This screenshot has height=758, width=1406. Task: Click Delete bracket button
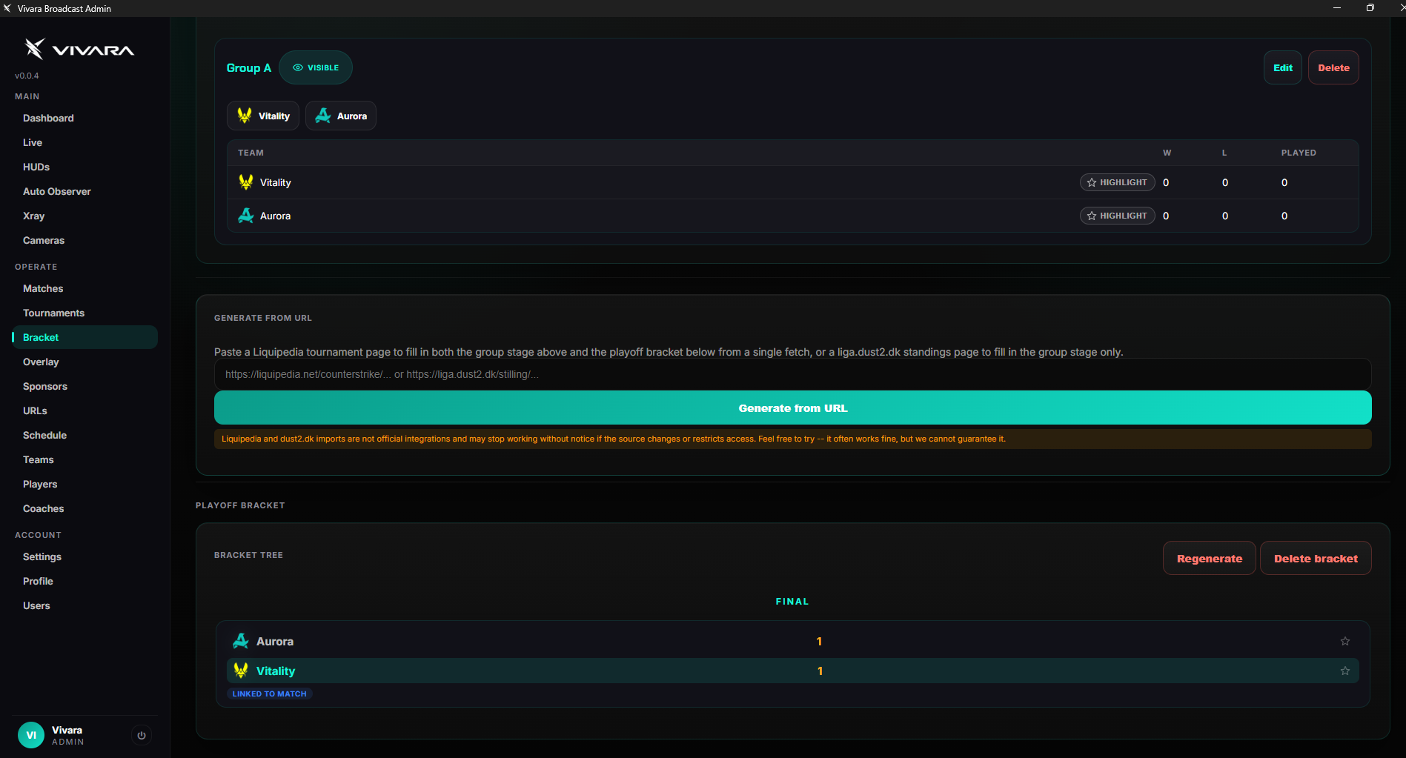[1316, 558]
